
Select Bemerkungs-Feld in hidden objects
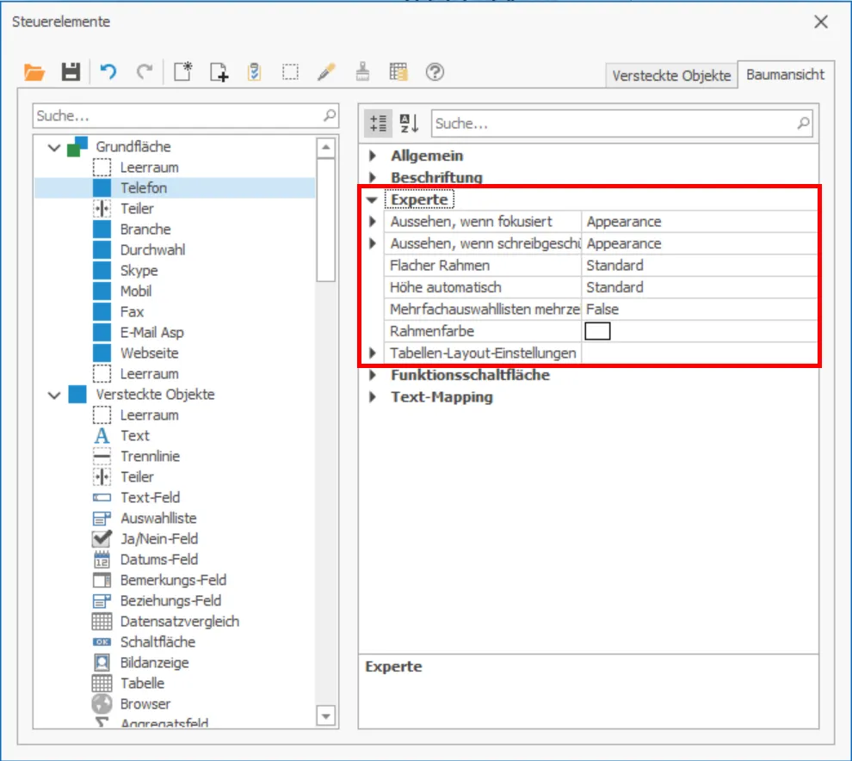click(173, 580)
